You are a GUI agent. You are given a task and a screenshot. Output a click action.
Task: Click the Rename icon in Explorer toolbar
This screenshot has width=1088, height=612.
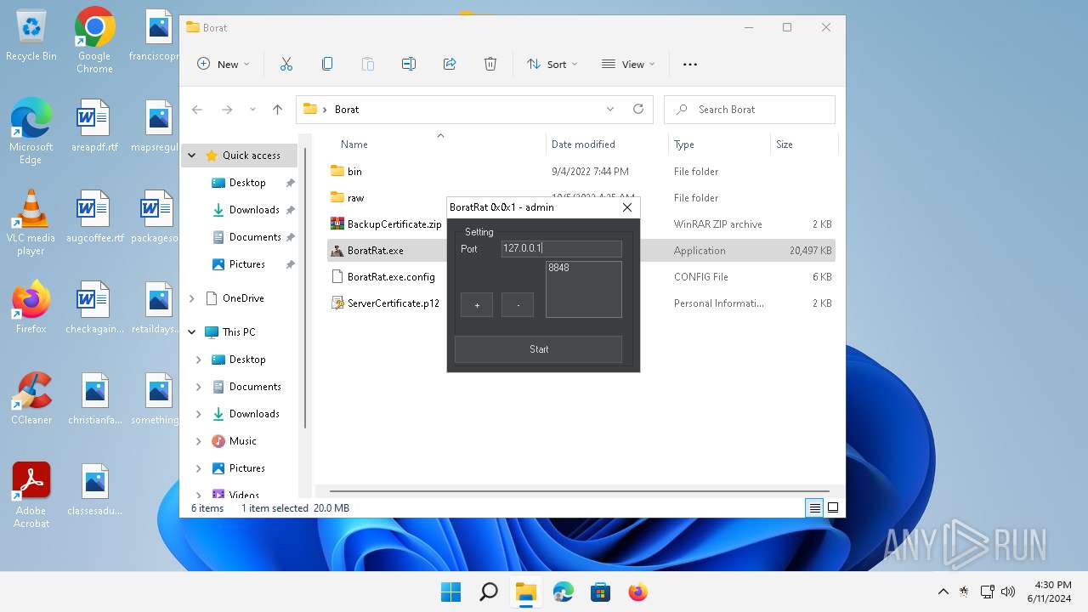(409, 64)
